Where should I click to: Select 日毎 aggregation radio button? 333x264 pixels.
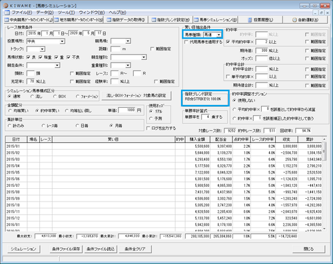point(77,126)
